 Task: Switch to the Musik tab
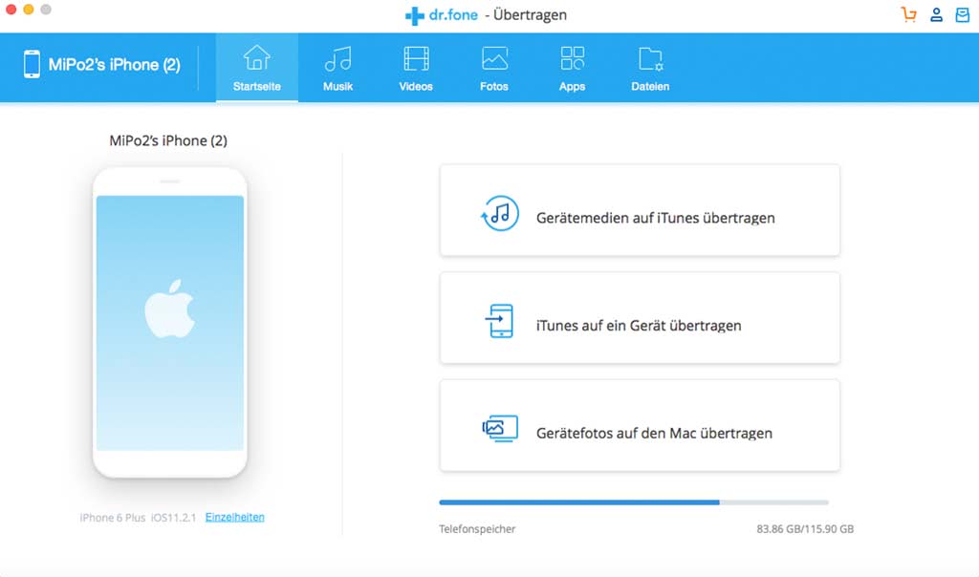337,59
